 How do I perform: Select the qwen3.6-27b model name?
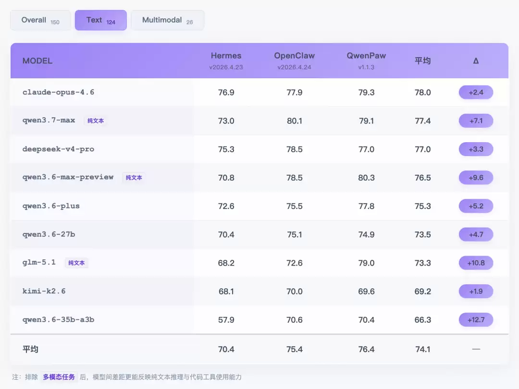(x=49, y=234)
